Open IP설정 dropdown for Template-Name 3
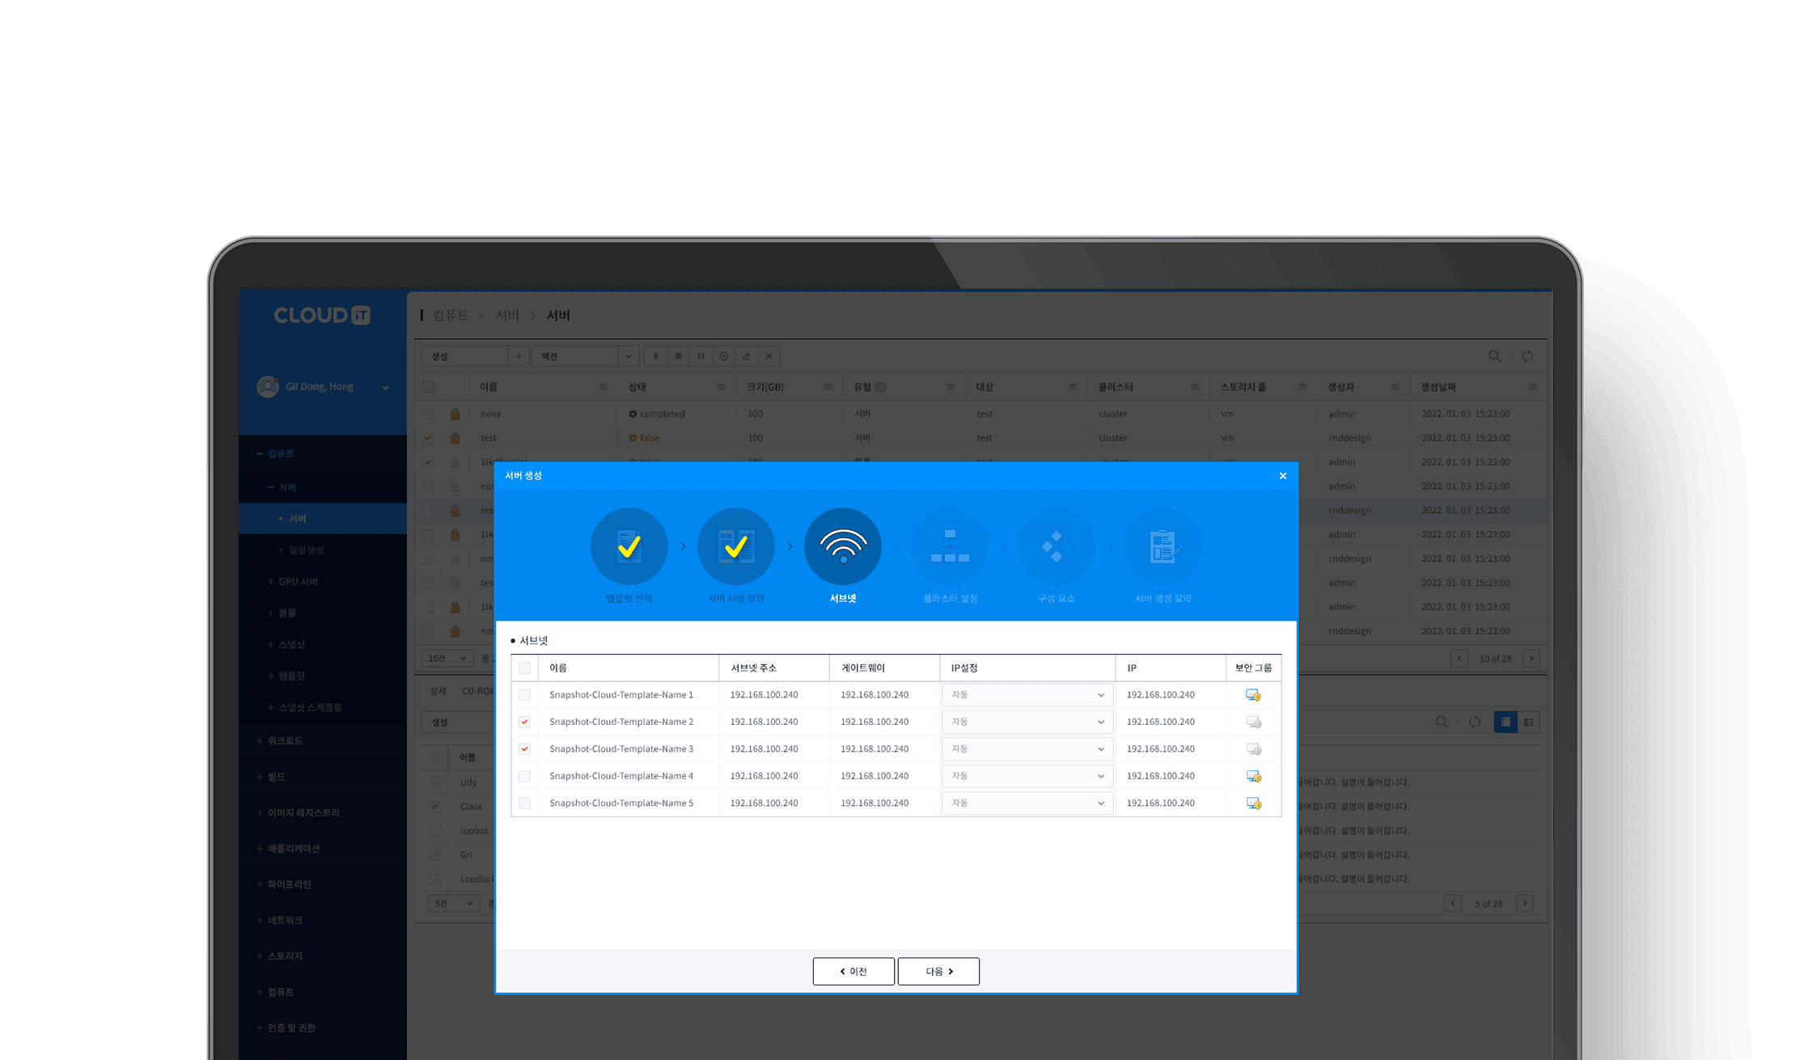The height and width of the screenshot is (1060, 1796). coord(1027,749)
